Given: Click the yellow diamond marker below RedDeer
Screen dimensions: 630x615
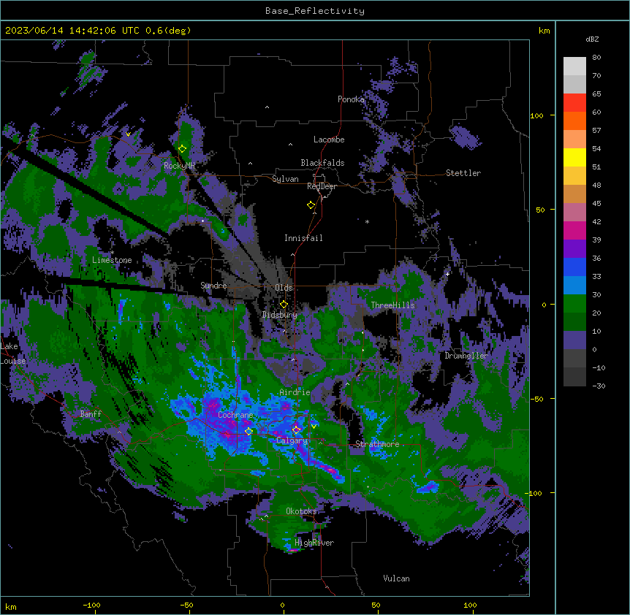Looking at the screenshot, I should click(x=311, y=205).
